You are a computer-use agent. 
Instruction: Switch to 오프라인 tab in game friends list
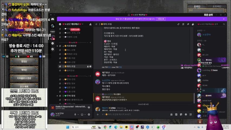coord(217,6)
